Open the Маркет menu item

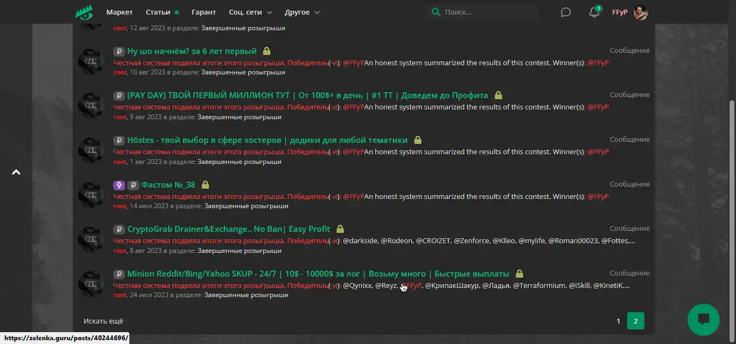pyautogui.click(x=119, y=12)
